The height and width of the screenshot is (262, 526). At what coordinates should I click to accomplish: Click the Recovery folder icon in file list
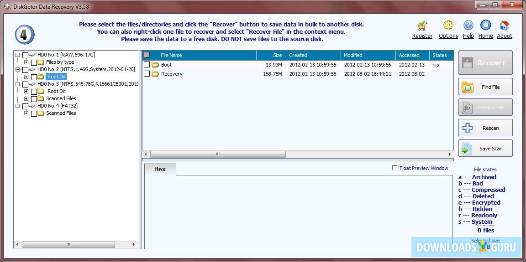coord(155,74)
